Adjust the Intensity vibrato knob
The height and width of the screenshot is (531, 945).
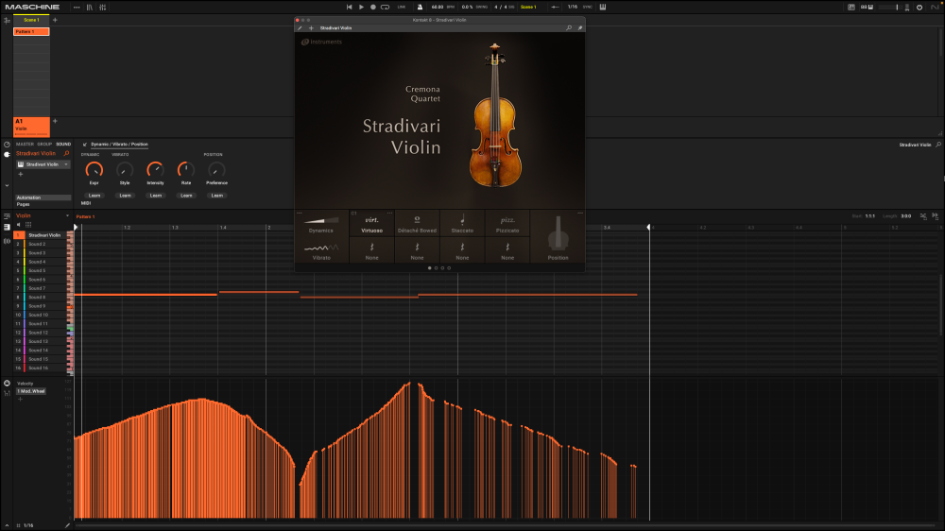pyautogui.click(x=155, y=170)
